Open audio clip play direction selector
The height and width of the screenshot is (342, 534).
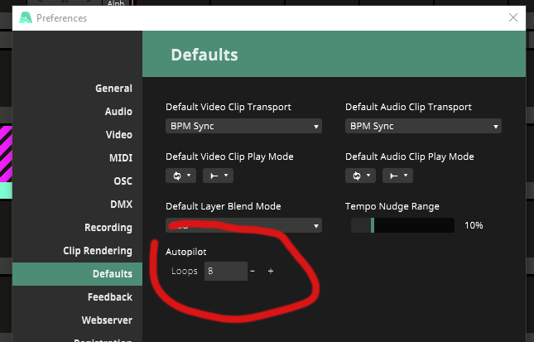point(397,176)
